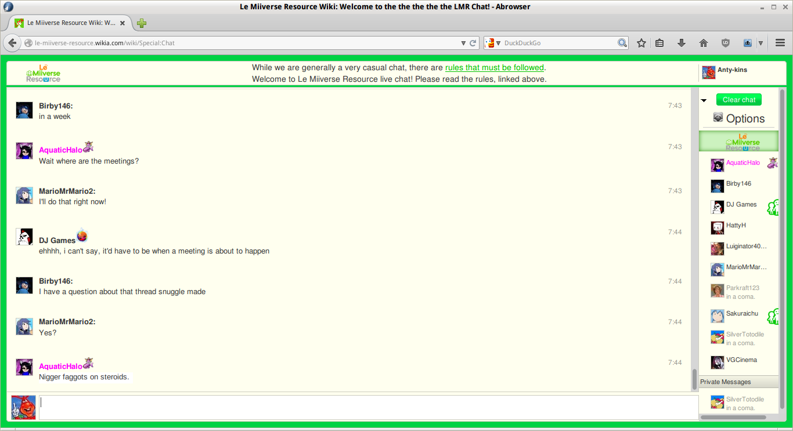Viewport: 793px width, 431px height.
Task: Select the Le Miiverse Resource main room entry
Action: click(738, 141)
